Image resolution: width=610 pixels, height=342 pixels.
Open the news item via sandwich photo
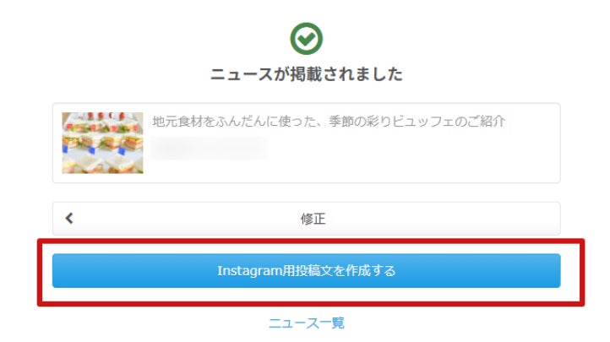[102, 143]
